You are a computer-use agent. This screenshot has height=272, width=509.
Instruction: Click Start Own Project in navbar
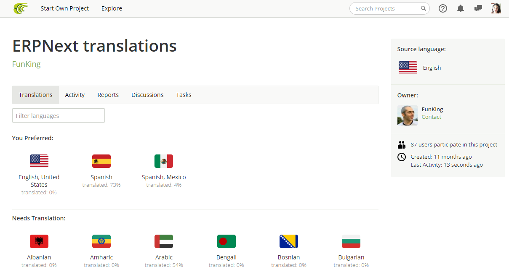coord(65,8)
